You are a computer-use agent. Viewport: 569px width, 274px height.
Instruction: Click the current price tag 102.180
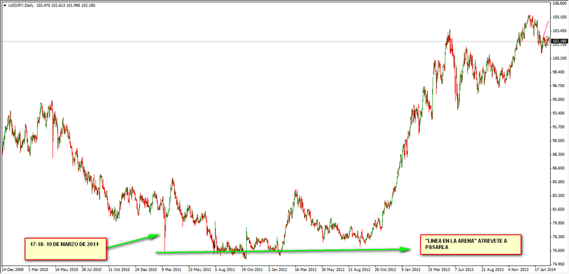[x=559, y=41]
